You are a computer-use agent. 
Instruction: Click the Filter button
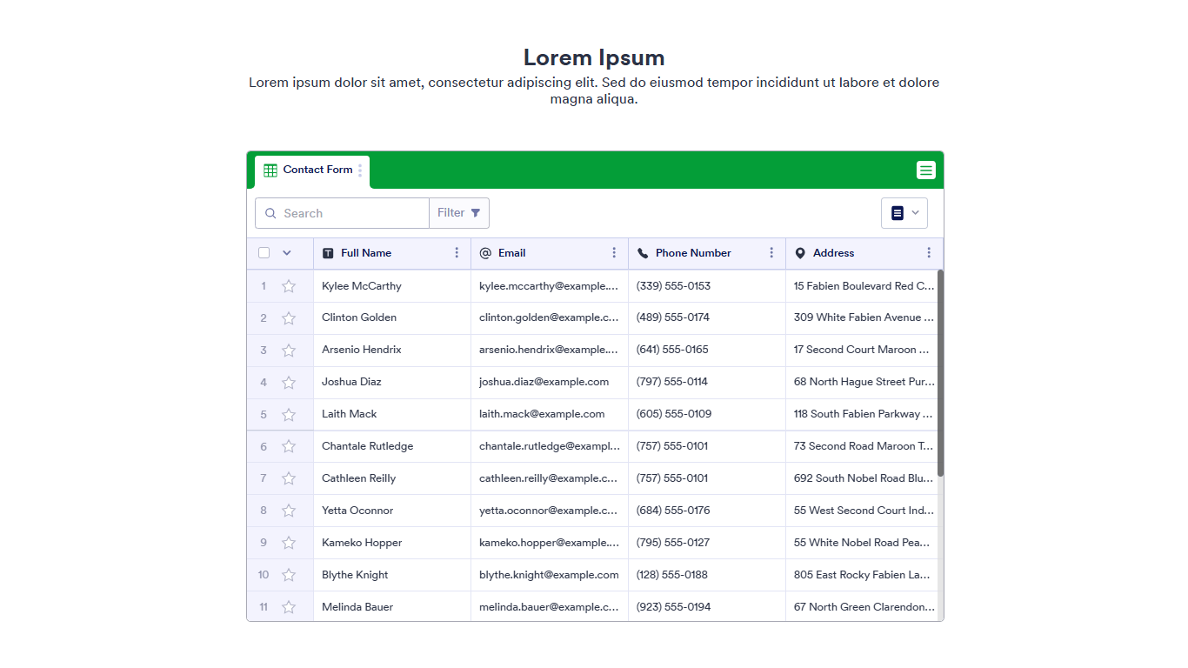click(458, 213)
